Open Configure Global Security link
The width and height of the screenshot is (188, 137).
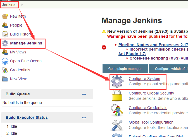click(x=151, y=93)
